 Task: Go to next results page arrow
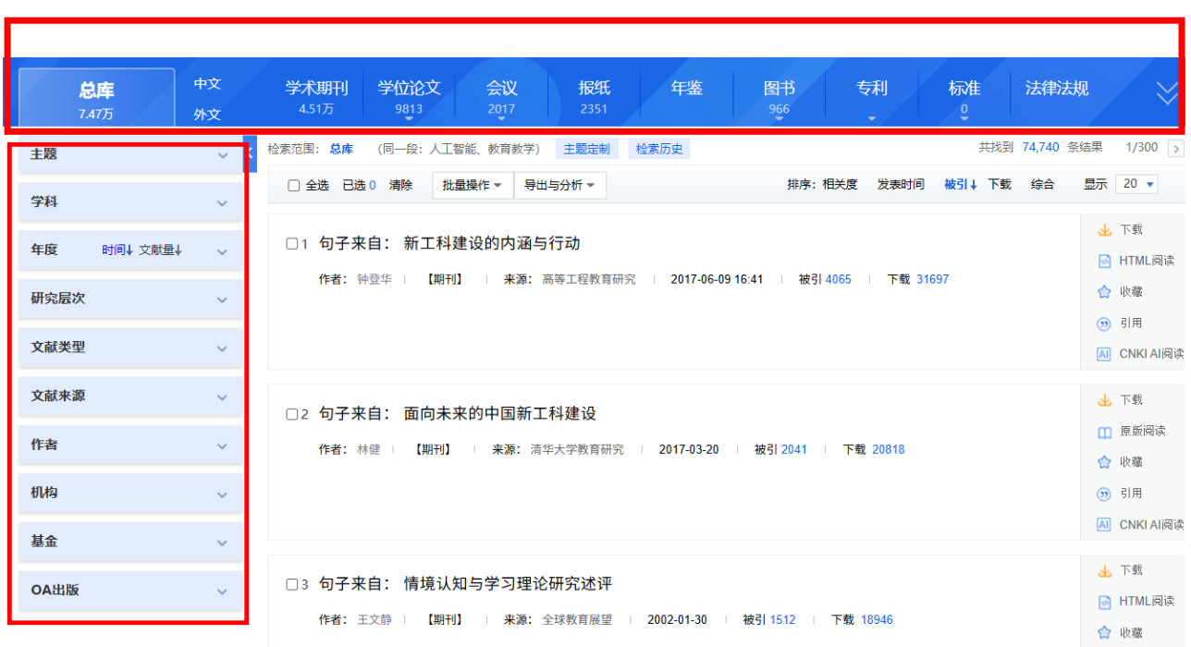click(1175, 149)
